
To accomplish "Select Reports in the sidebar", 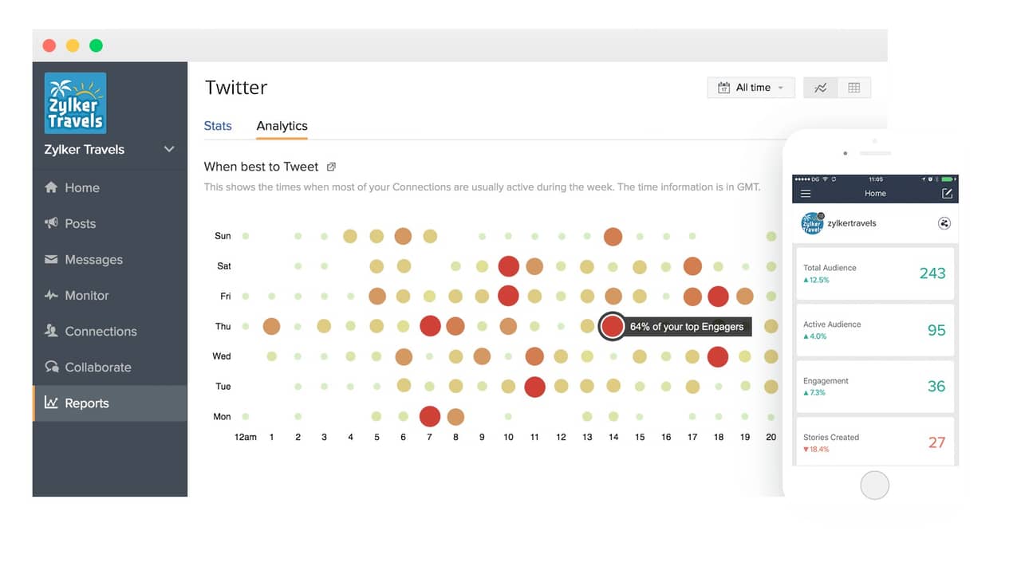I will coord(86,403).
